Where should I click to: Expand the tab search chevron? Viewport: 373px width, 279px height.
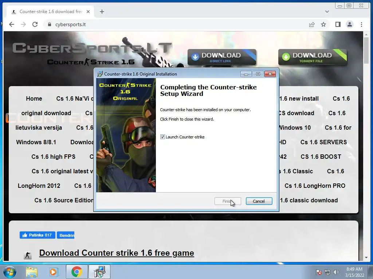click(x=327, y=12)
